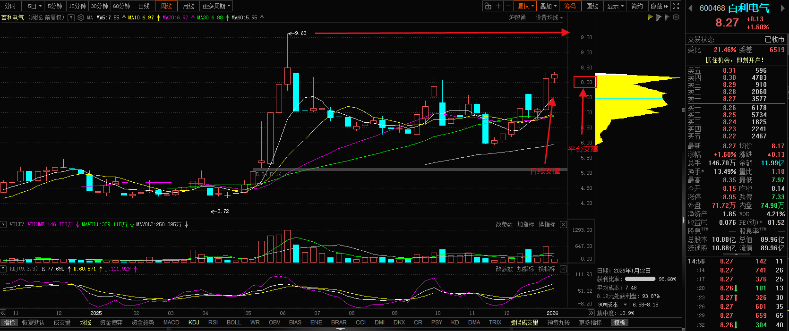Select 15分钟 period tab
Image resolution: width=789 pixels, height=331 pixels.
pos(77,6)
